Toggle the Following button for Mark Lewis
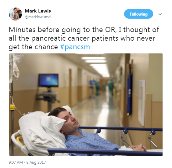The width and height of the screenshot is (172, 168). coord(138,14)
